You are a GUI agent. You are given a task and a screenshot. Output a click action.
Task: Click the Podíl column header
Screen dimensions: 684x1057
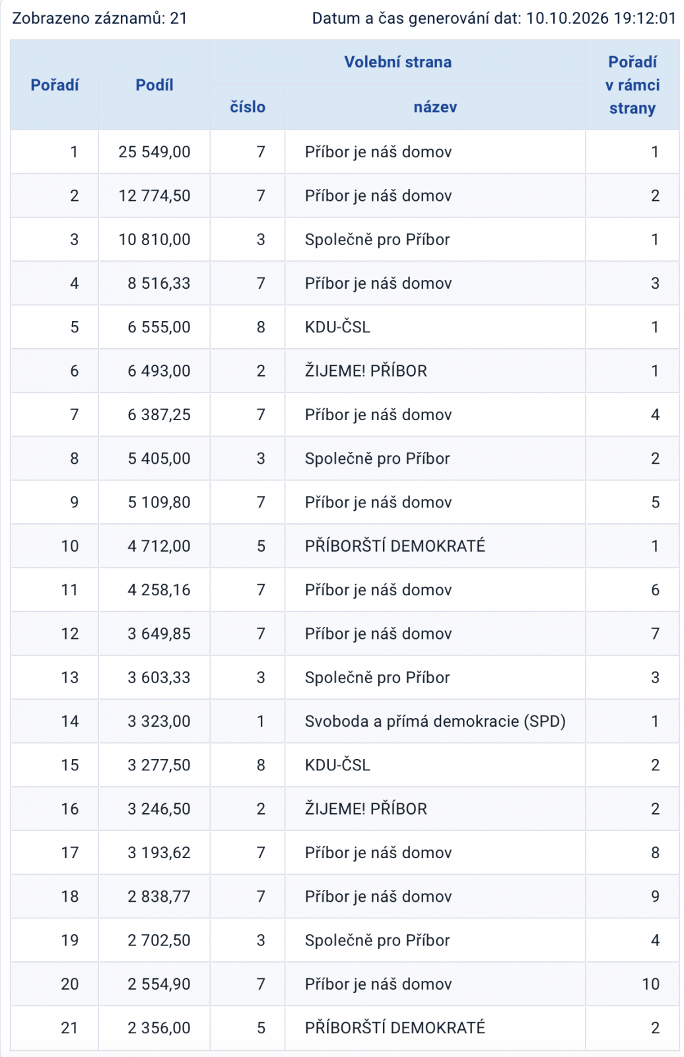click(154, 85)
